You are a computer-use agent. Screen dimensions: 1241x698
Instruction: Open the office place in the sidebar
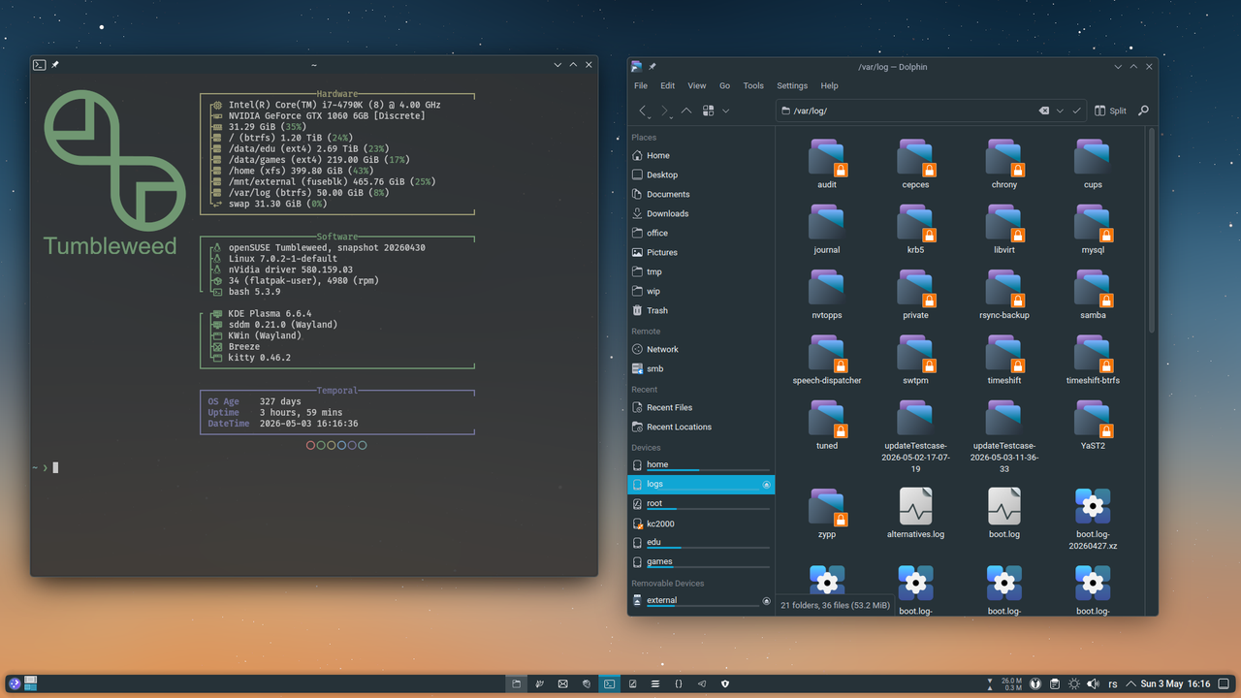tap(701, 233)
